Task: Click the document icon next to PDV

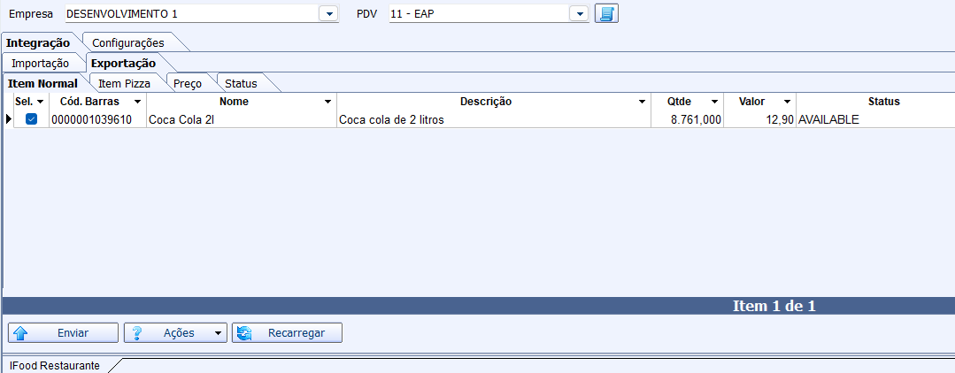Action: pyautogui.click(x=606, y=14)
